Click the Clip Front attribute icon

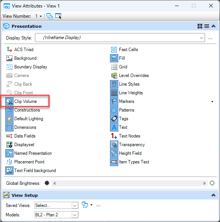coord(9,92)
